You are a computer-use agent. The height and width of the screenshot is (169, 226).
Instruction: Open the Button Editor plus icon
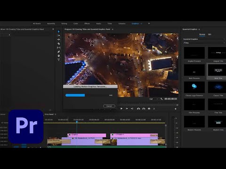coord(176,109)
